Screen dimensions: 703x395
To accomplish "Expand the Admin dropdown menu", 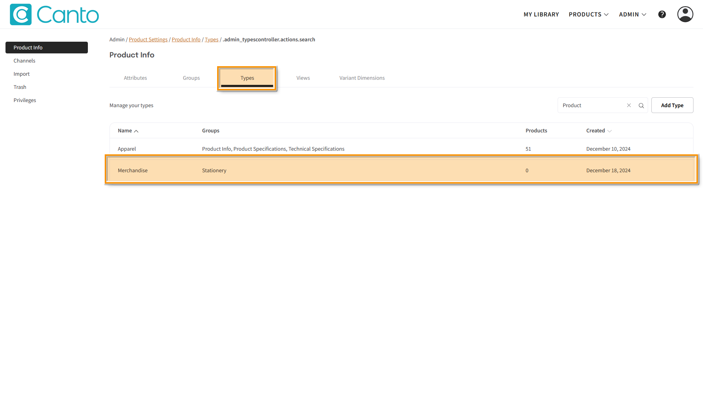I will pos(632,14).
